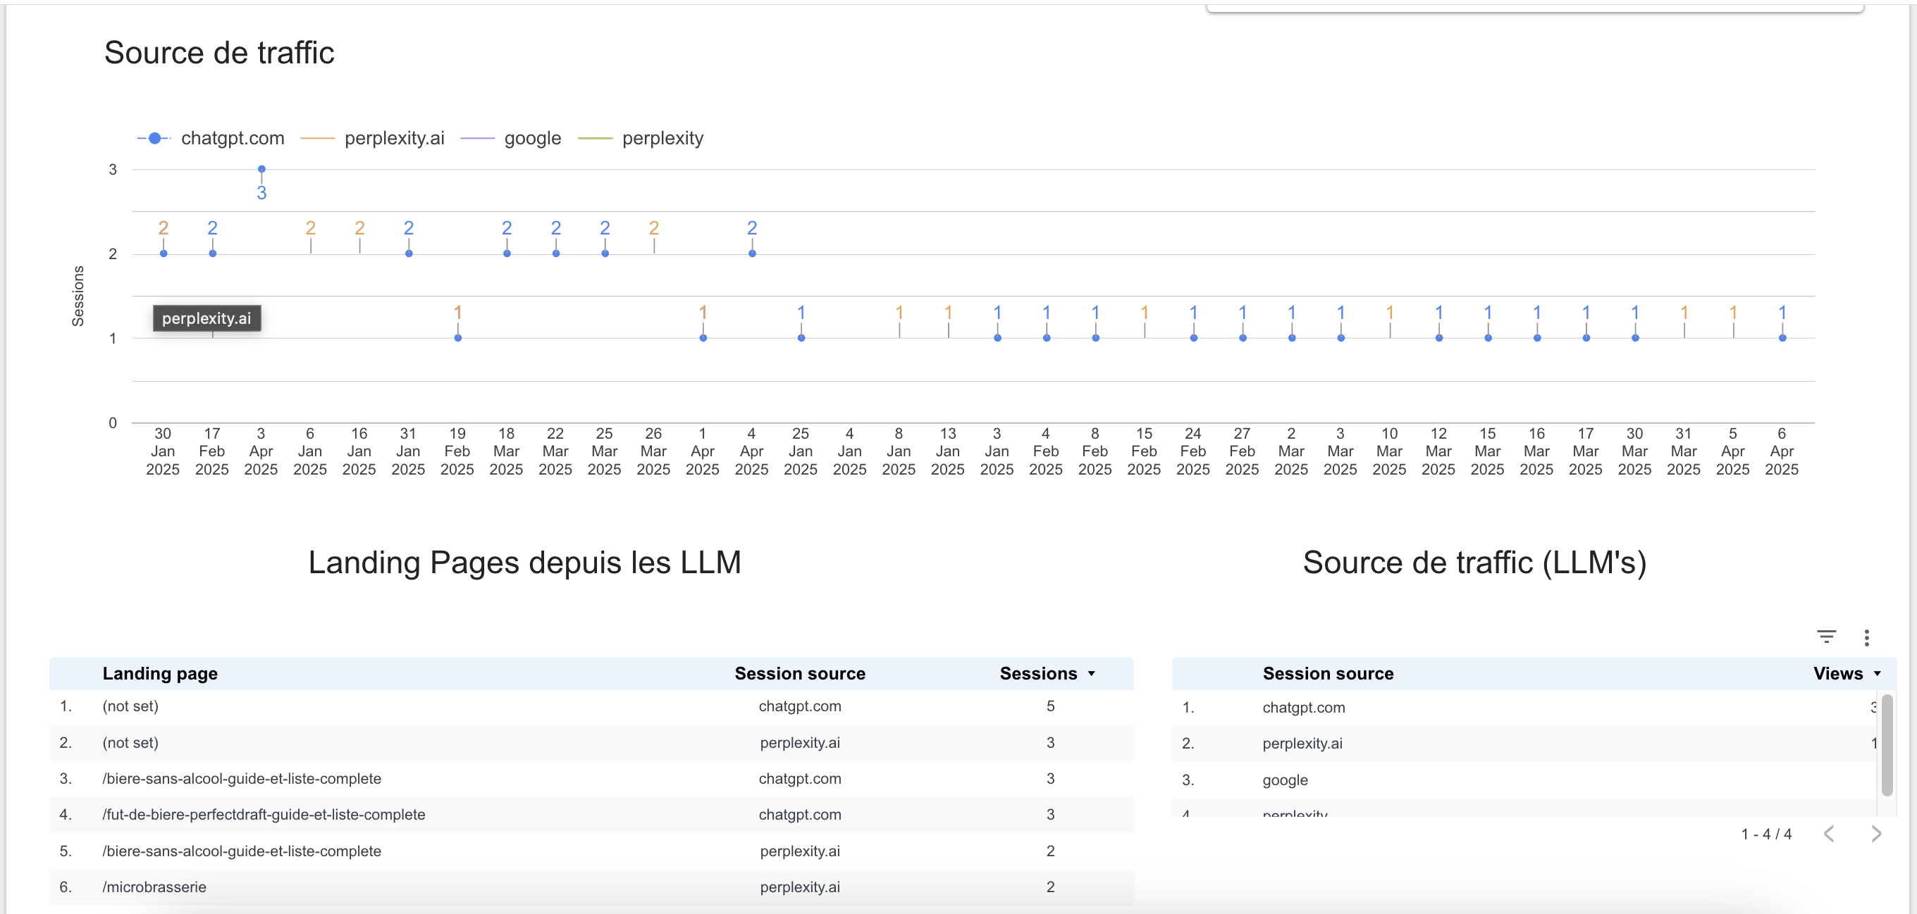
Task: Open the three-dot more options menu
Action: tap(1866, 637)
